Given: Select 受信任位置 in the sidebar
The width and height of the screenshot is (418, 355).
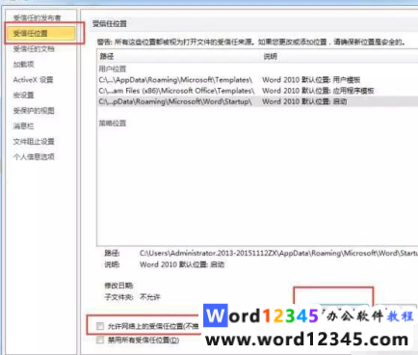Looking at the screenshot, I should [40, 34].
